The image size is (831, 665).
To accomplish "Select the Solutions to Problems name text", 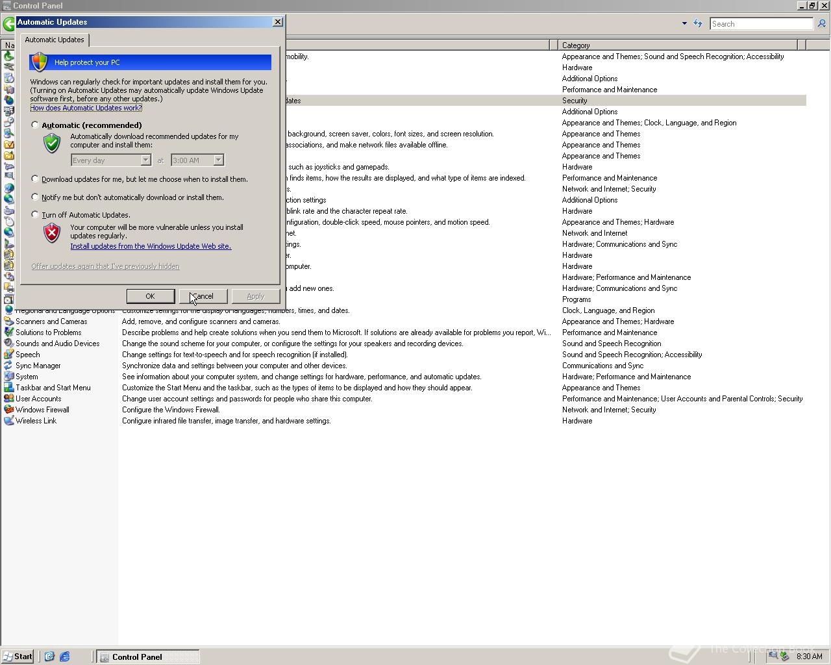I will coord(49,332).
